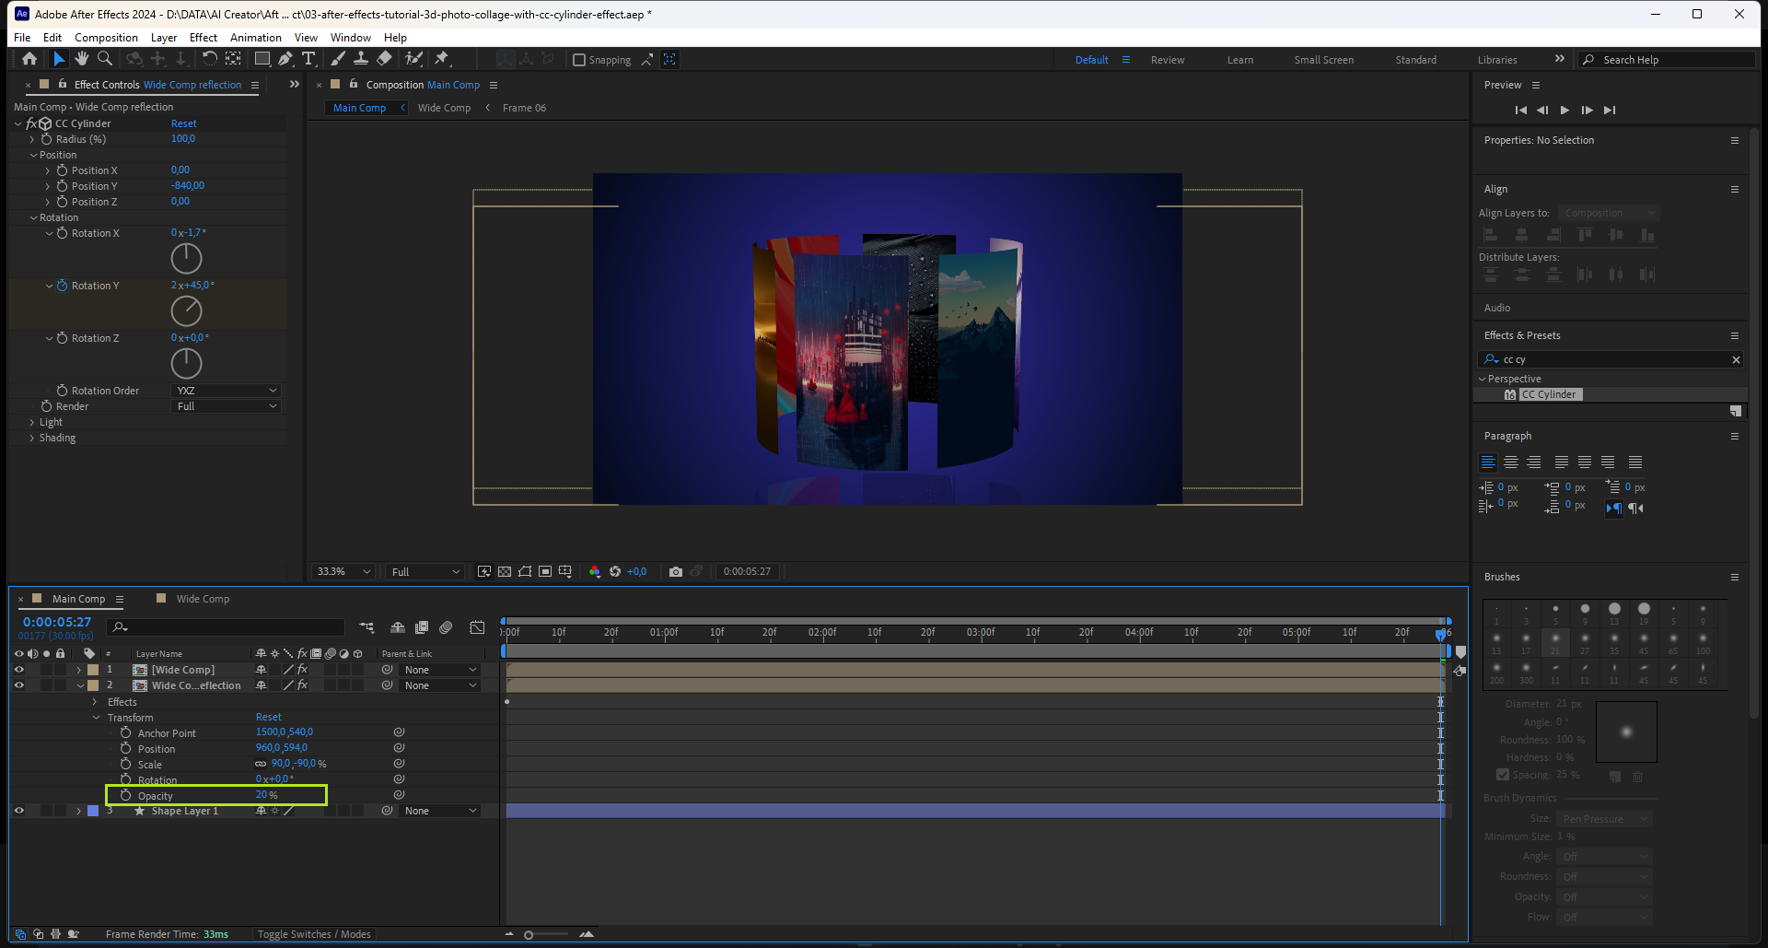Toggle visibility of Wide Comp layer
The image size is (1768, 948).
coord(18,670)
